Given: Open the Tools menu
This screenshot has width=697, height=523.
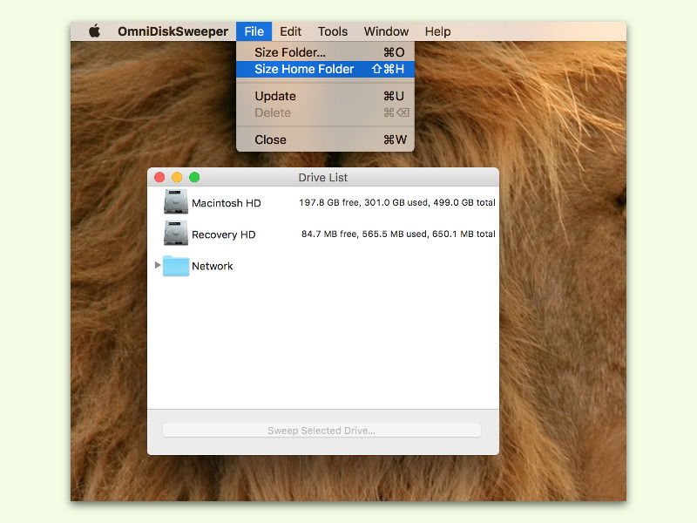Looking at the screenshot, I should click(x=333, y=31).
